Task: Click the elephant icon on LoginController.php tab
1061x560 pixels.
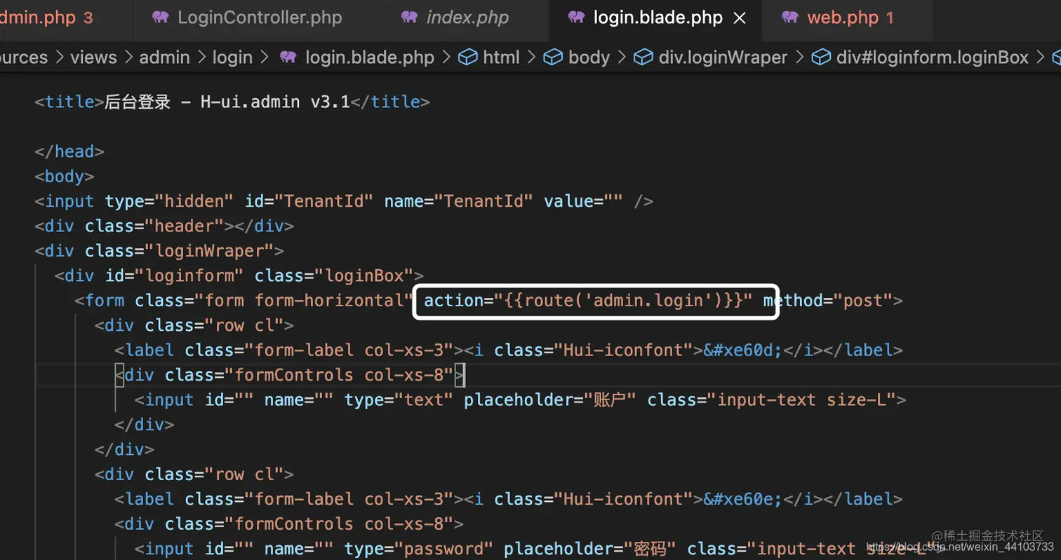Action: click(161, 18)
